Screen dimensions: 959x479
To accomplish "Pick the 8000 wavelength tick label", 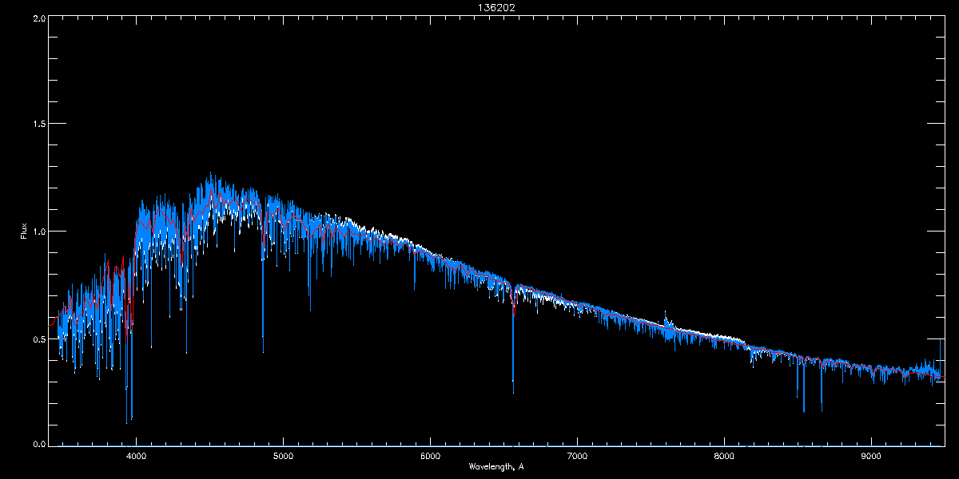I will tap(724, 457).
